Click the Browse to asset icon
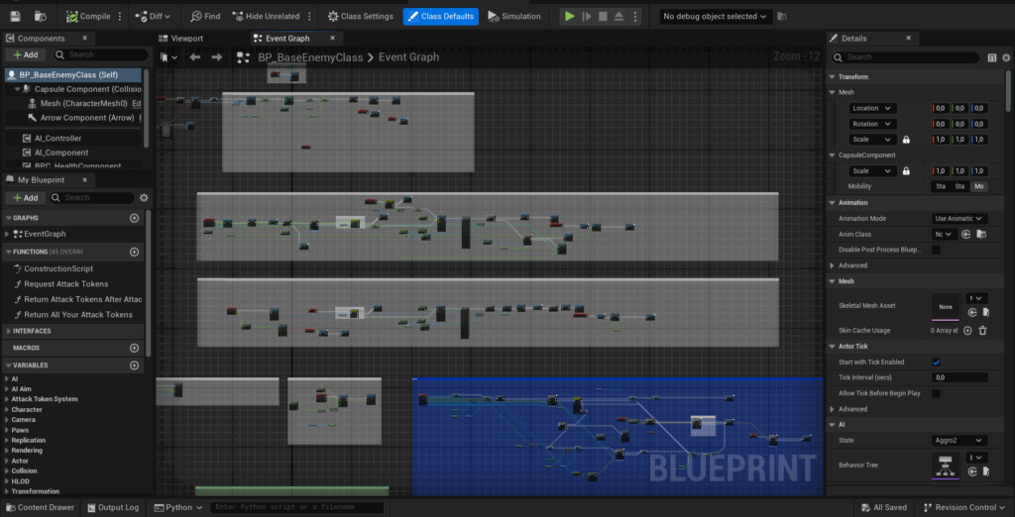Viewport: 1015px width, 517px height. (x=980, y=235)
